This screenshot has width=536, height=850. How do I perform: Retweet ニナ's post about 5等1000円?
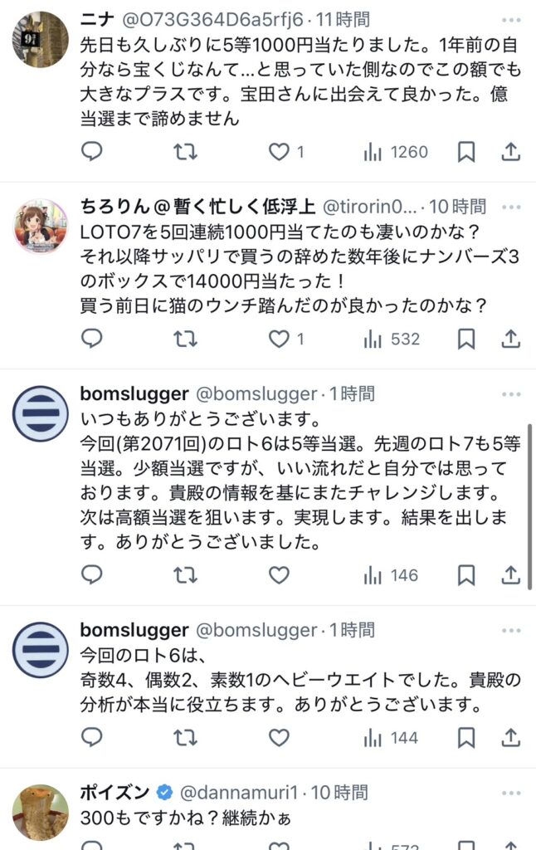coord(186,152)
